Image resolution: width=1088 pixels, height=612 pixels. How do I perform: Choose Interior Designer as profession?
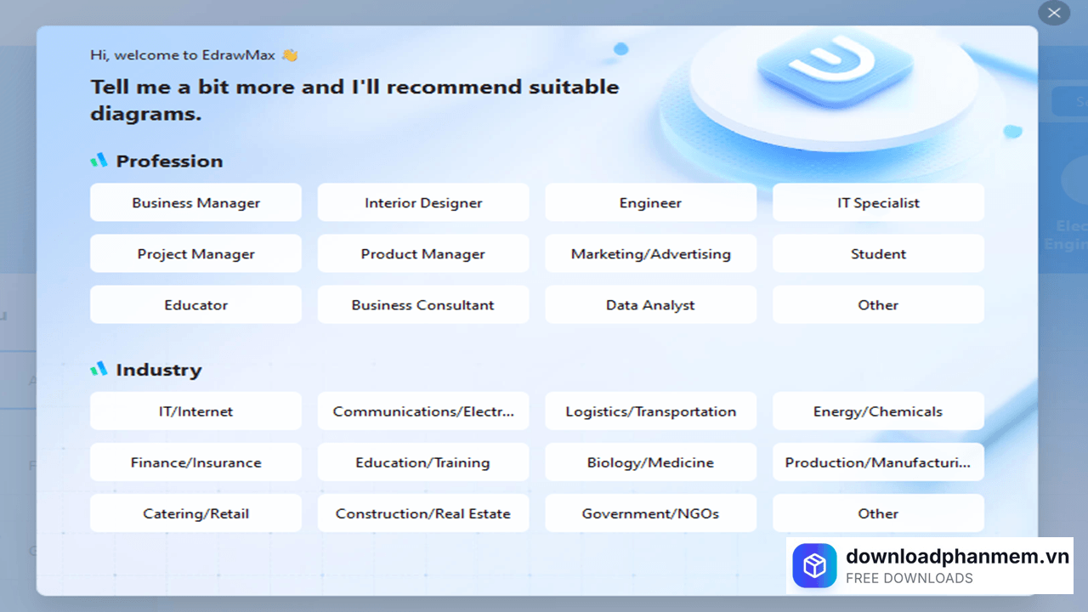(423, 202)
